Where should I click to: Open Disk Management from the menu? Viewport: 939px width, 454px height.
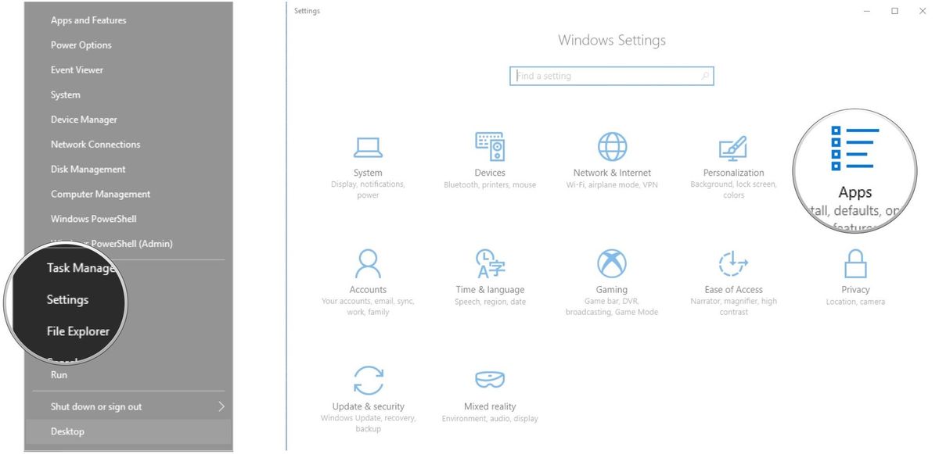(x=88, y=169)
